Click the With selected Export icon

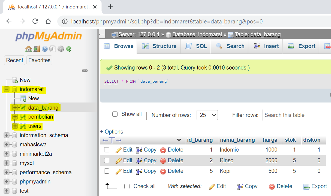(306, 186)
